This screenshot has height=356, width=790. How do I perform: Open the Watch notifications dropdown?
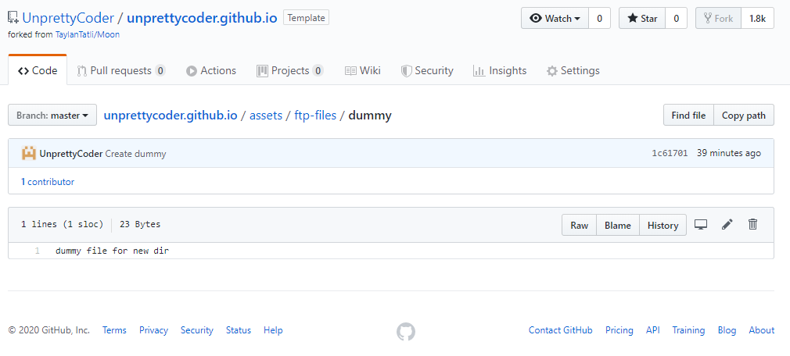click(555, 19)
